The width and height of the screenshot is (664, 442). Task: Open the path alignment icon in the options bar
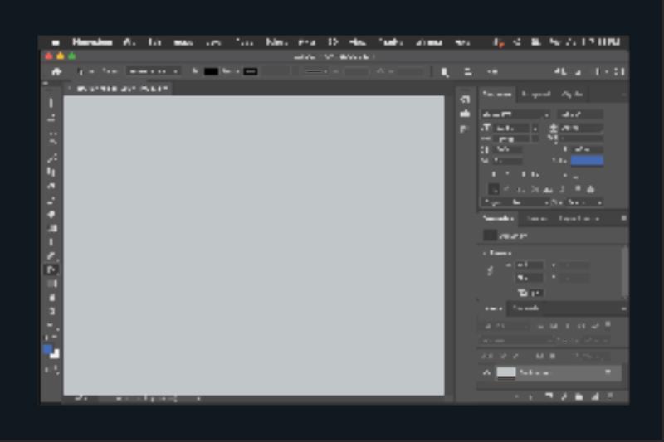pos(468,72)
